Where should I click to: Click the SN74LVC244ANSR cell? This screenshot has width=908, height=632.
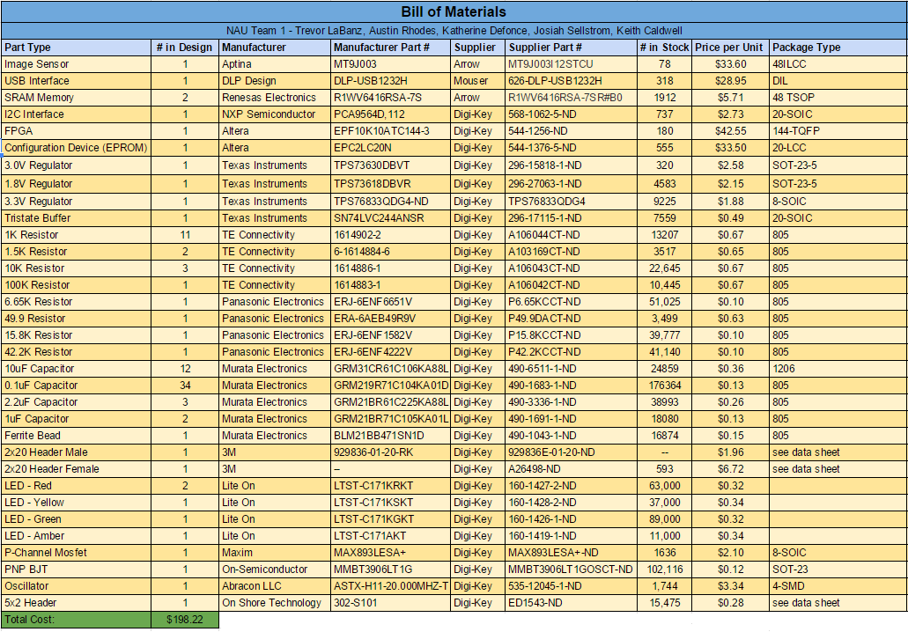click(391, 219)
